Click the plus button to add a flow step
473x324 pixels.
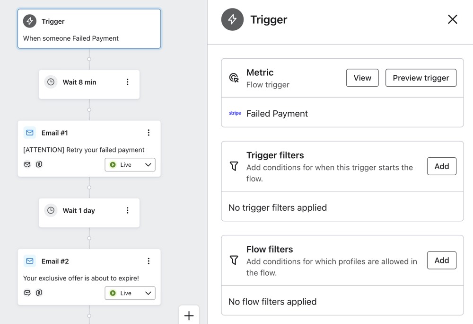[189, 315]
